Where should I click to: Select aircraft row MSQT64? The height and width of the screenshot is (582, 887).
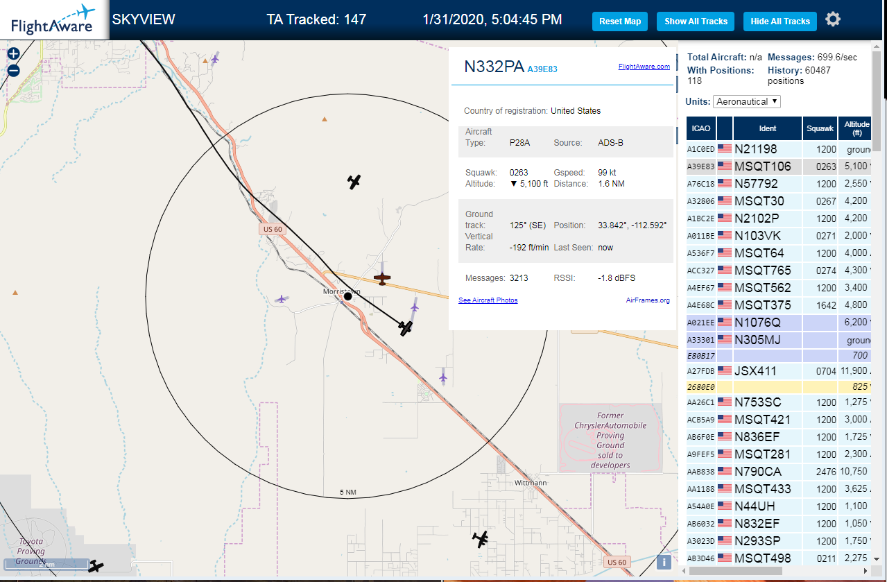coord(780,253)
